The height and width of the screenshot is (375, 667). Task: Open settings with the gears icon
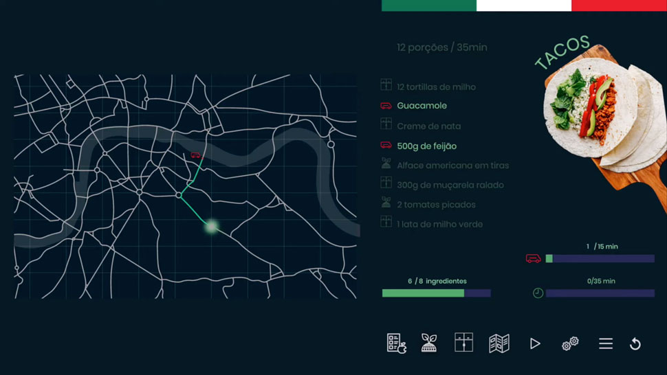pyautogui.click(x=570, y=343)
